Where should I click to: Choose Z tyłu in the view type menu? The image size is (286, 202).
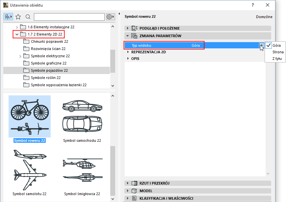[x=277, y=59]
